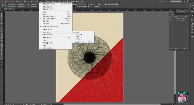Select the Page tool
The width and height of the screenshot is (194, 105).
2,16
